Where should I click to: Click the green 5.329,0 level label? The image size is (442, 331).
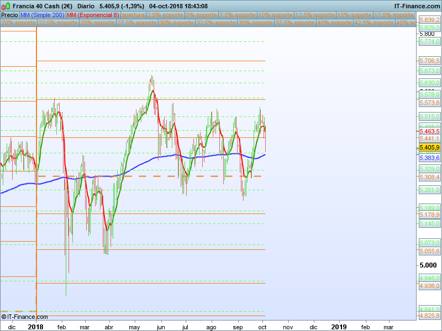[x=429, y=169]
